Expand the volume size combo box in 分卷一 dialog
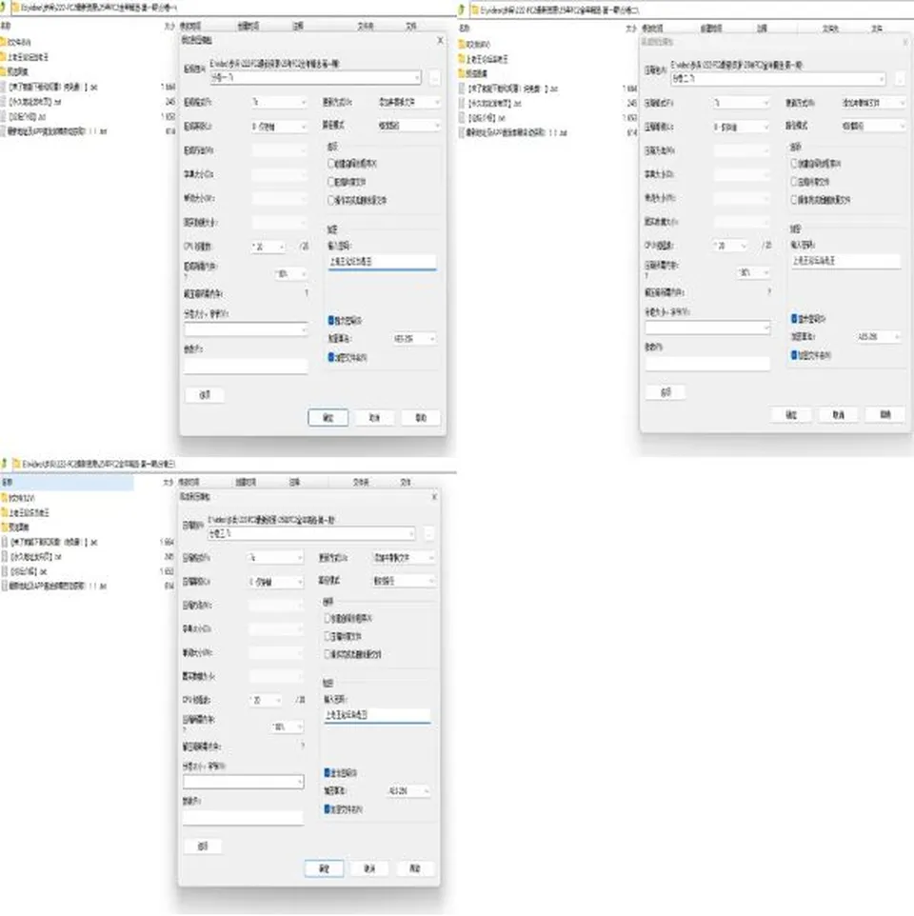The image size is (914, 916). click(x=246, y=329)
